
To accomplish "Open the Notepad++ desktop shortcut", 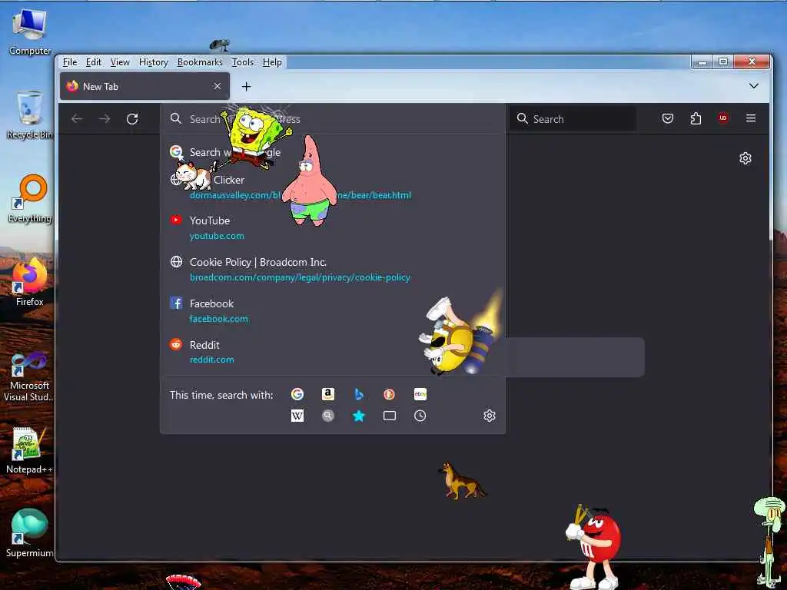I will coord(30,450).
